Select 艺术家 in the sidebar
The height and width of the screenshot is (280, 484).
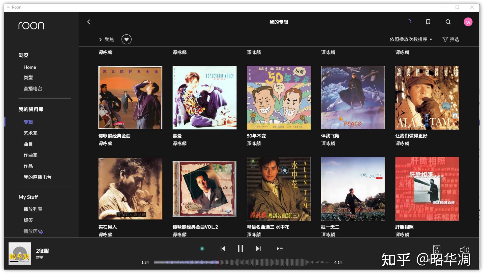point(30,133)
